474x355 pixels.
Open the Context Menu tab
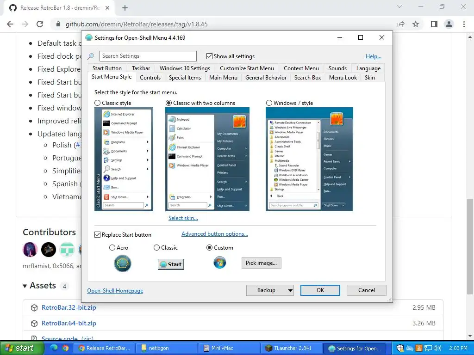point(301,68)
